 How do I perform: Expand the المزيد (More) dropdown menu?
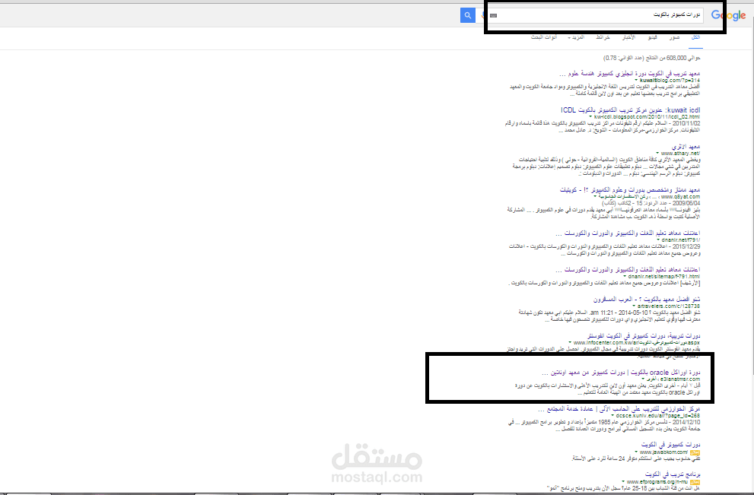tap(576, 37)
